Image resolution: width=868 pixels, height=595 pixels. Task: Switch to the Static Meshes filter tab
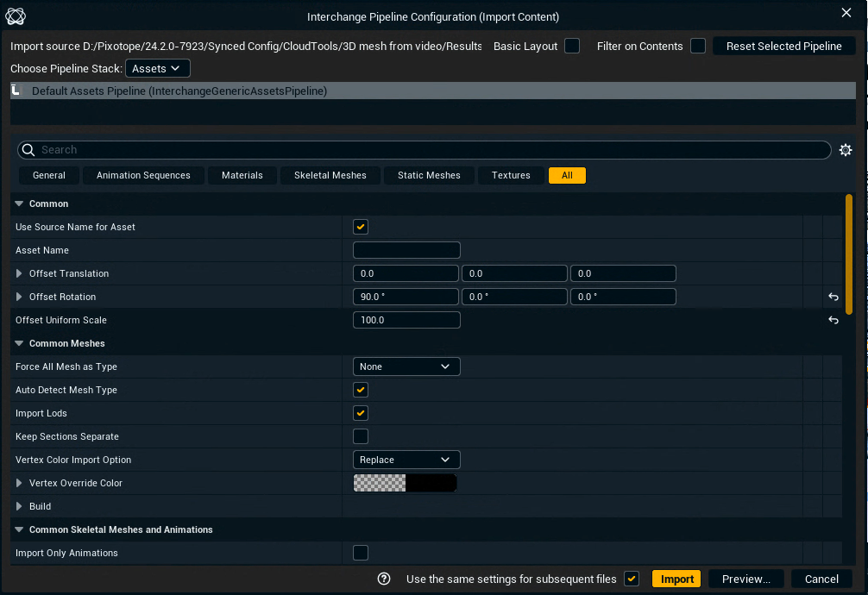429,175
